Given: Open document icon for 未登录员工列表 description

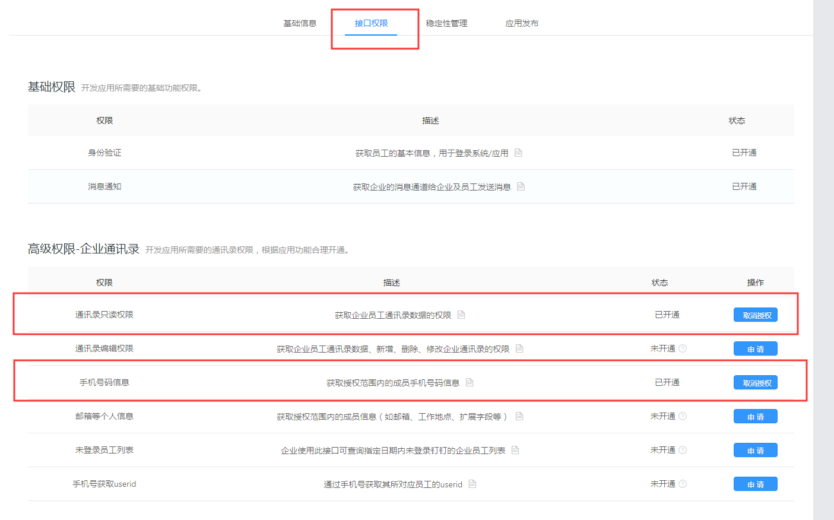Looking at the screenshot, I should (515, 450).
